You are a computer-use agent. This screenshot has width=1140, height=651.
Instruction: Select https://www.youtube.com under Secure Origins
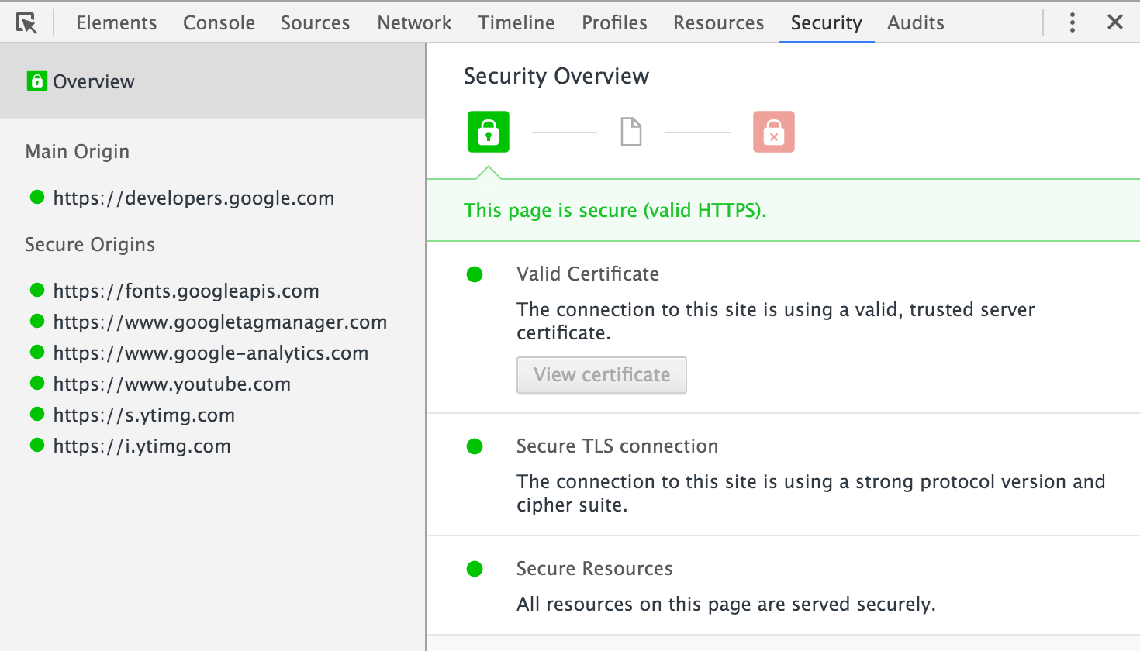pyautogui.click(x=171, y=384)
